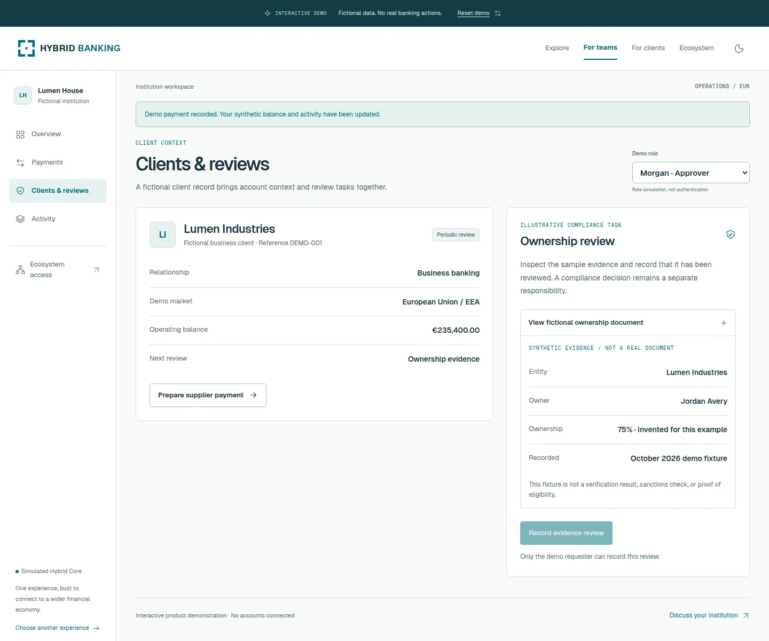Click the Simulated Hybrid Core status text

tap(51, 571)
